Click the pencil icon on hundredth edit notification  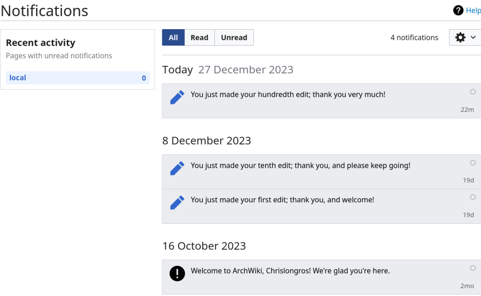[x=177, y=97]
